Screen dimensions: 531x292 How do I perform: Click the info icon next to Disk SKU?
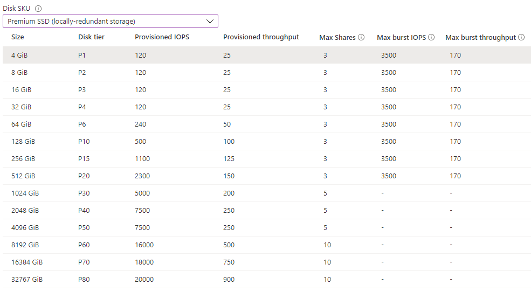tap(38, 9)
